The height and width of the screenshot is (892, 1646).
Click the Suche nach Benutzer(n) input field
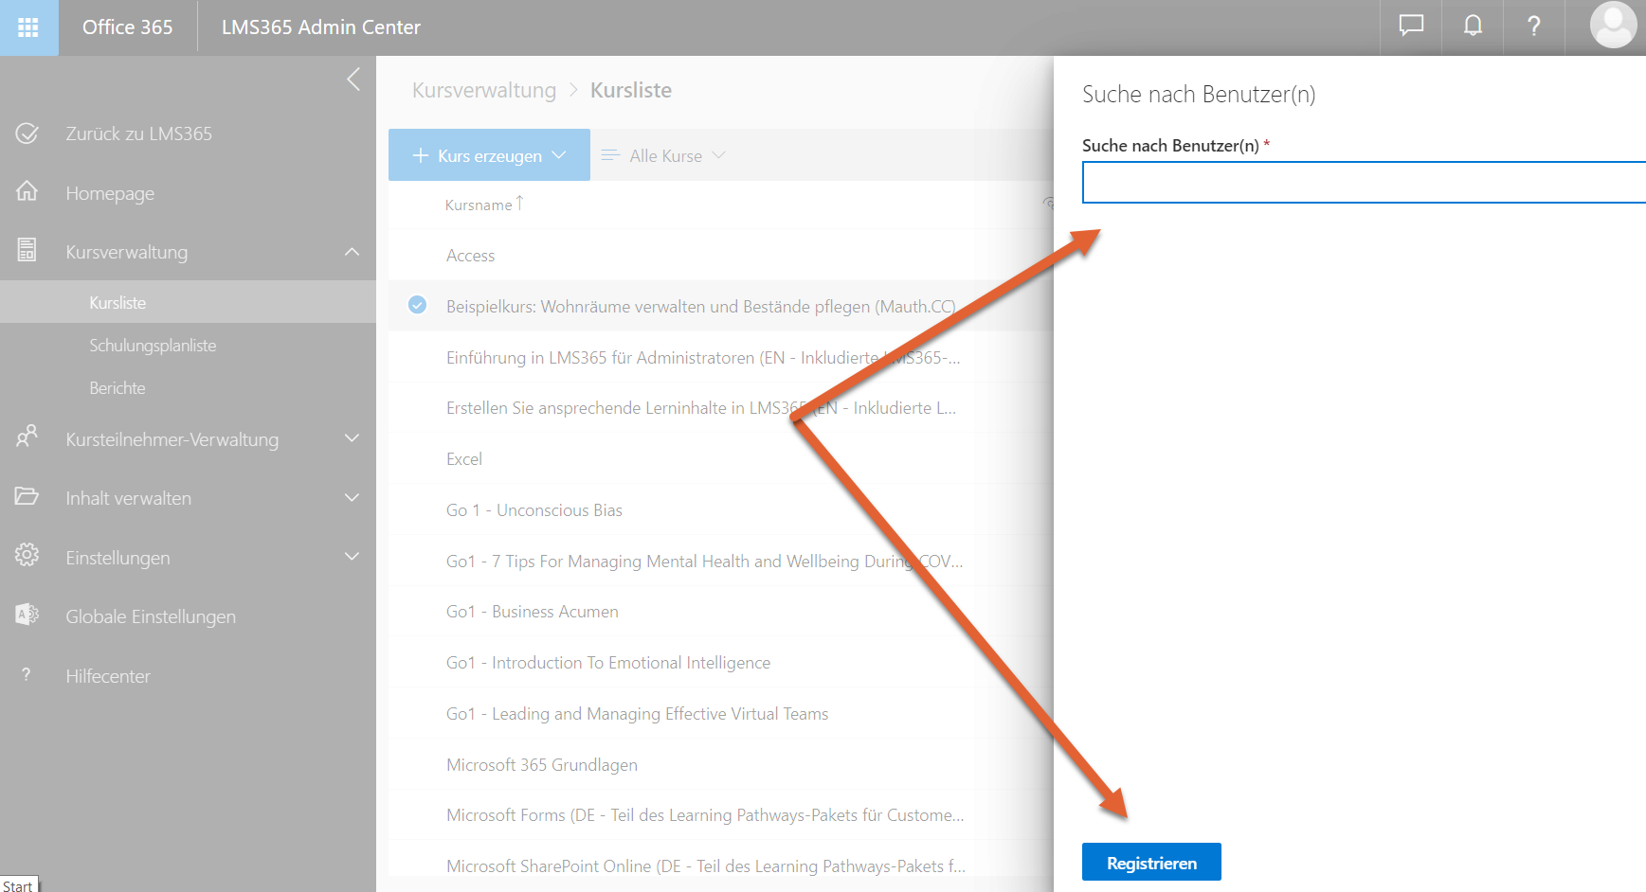tap(1363, 183)
